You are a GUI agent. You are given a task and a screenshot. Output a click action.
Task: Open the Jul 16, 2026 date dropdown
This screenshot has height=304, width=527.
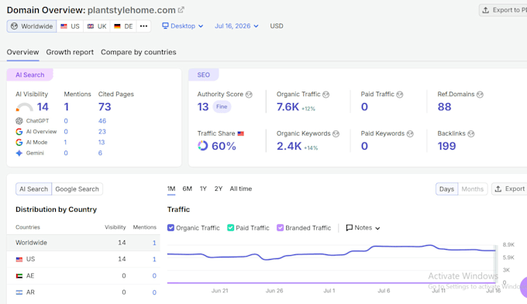coord(236,26)
